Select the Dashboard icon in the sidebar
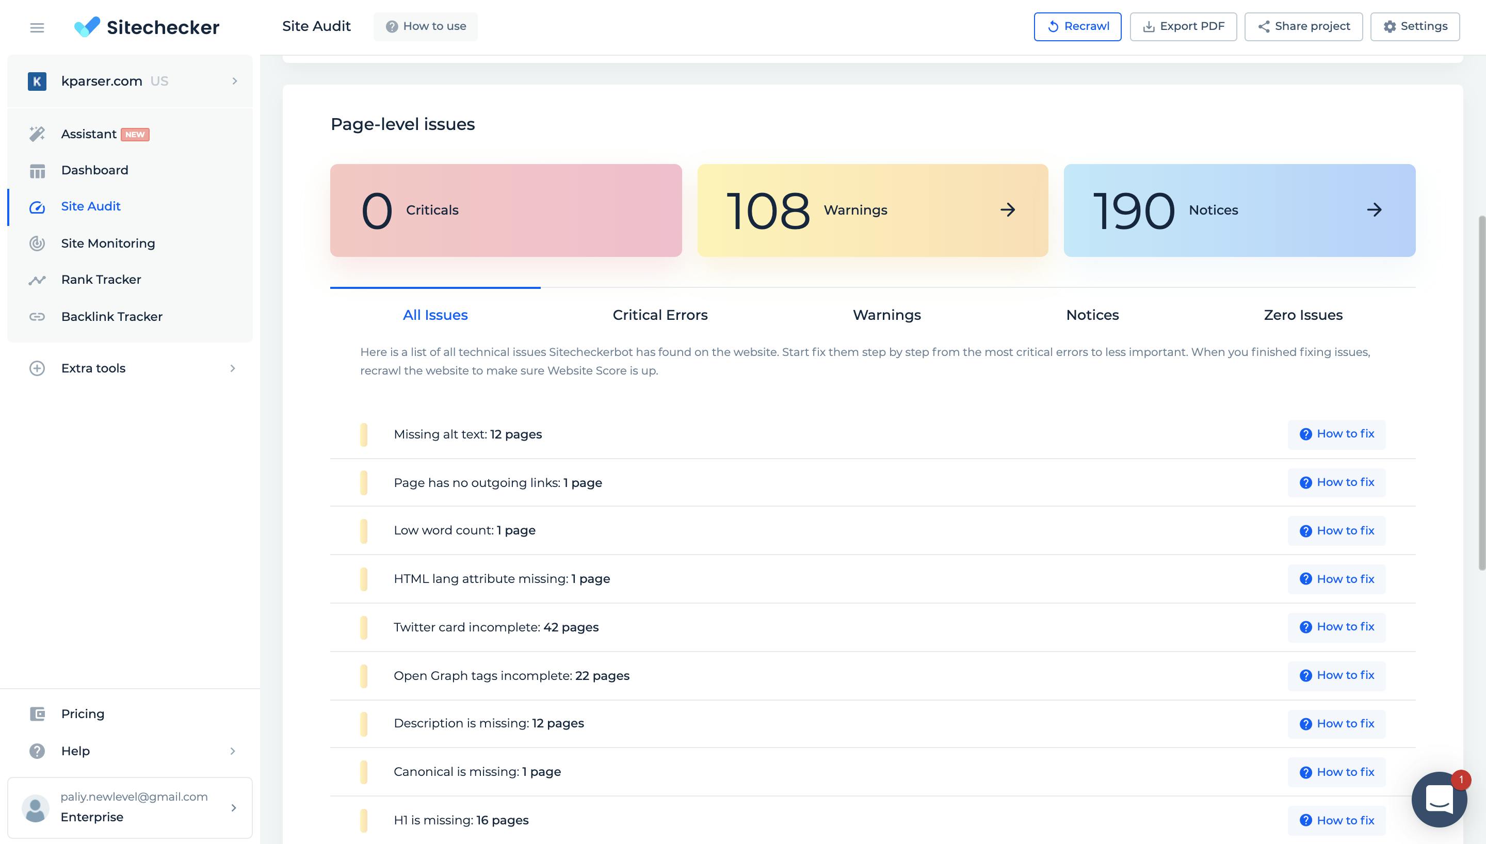The image size is (1486, 844). [37, 169]
